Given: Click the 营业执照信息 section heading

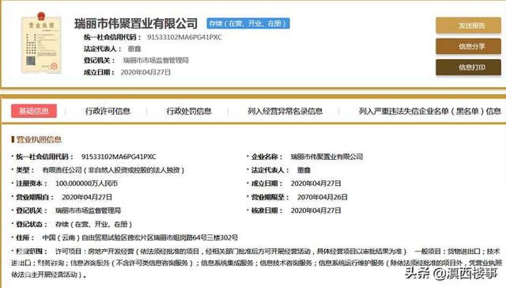Looking at the screenshot, I should [39, 139].
